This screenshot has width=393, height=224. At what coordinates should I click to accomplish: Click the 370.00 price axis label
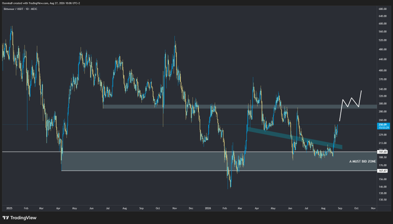pyautogui.click(x=383, y=79)
